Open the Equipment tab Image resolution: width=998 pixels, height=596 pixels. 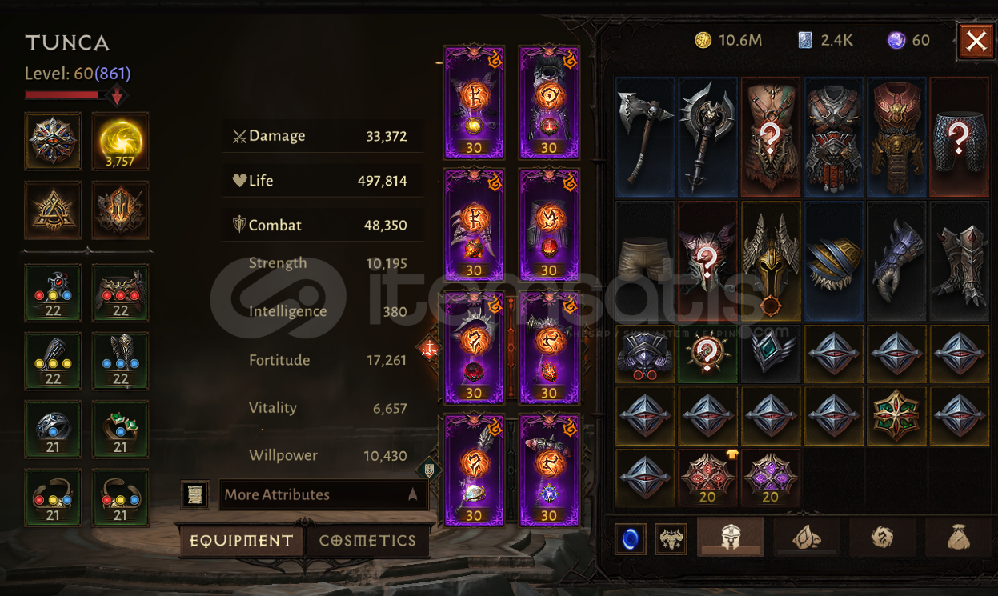[241, 541]
